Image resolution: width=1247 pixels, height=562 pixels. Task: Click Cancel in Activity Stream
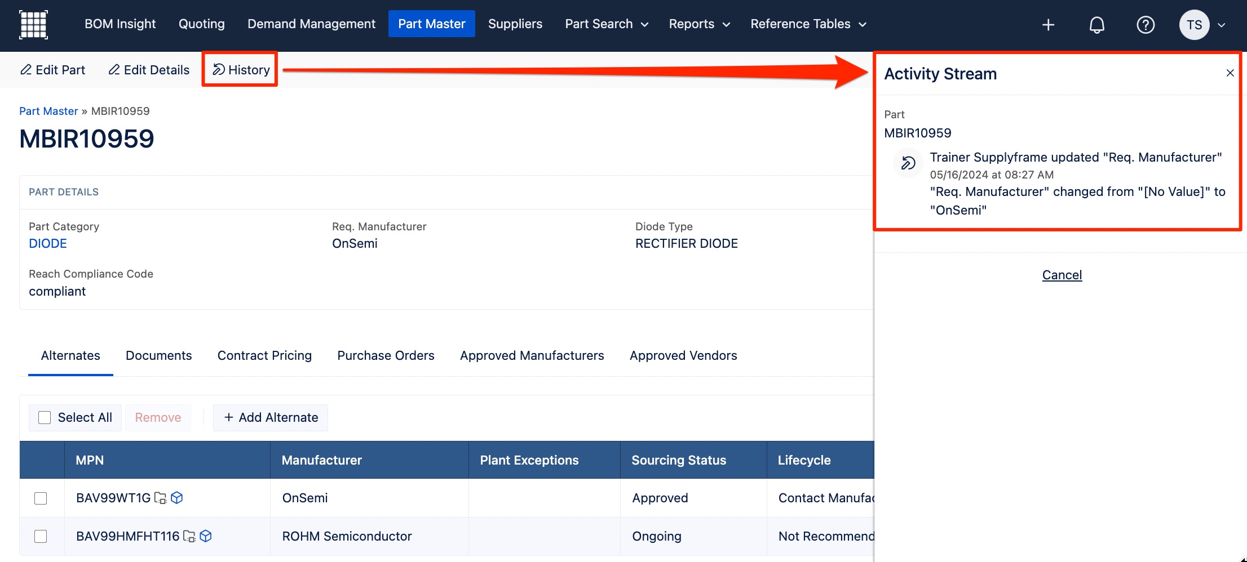click(1062, 275)
